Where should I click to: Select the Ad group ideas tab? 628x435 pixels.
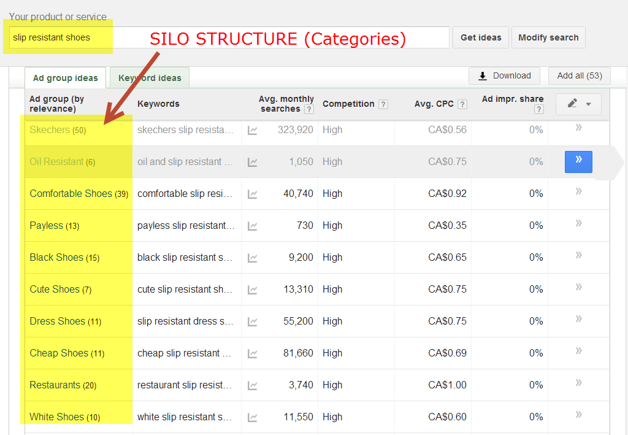[65, 78]
